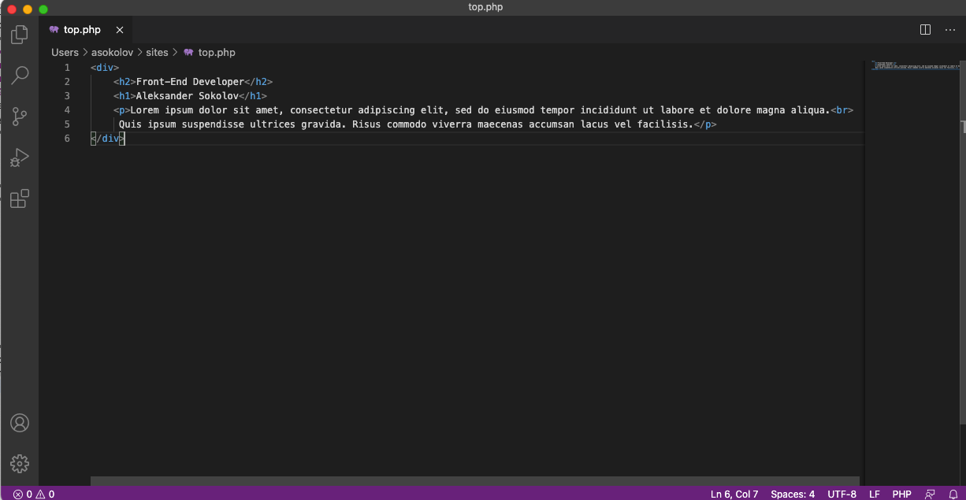
Task: Open the Explorer view in activity bar
Action: (x=20, y=35)
